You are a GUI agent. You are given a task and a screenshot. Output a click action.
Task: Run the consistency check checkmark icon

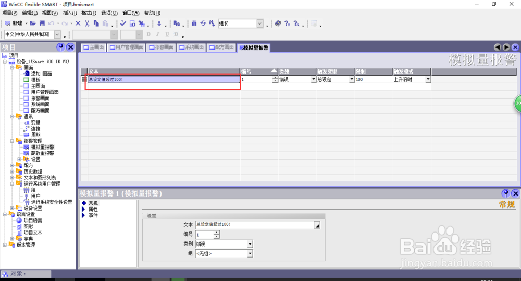(123, 23)
